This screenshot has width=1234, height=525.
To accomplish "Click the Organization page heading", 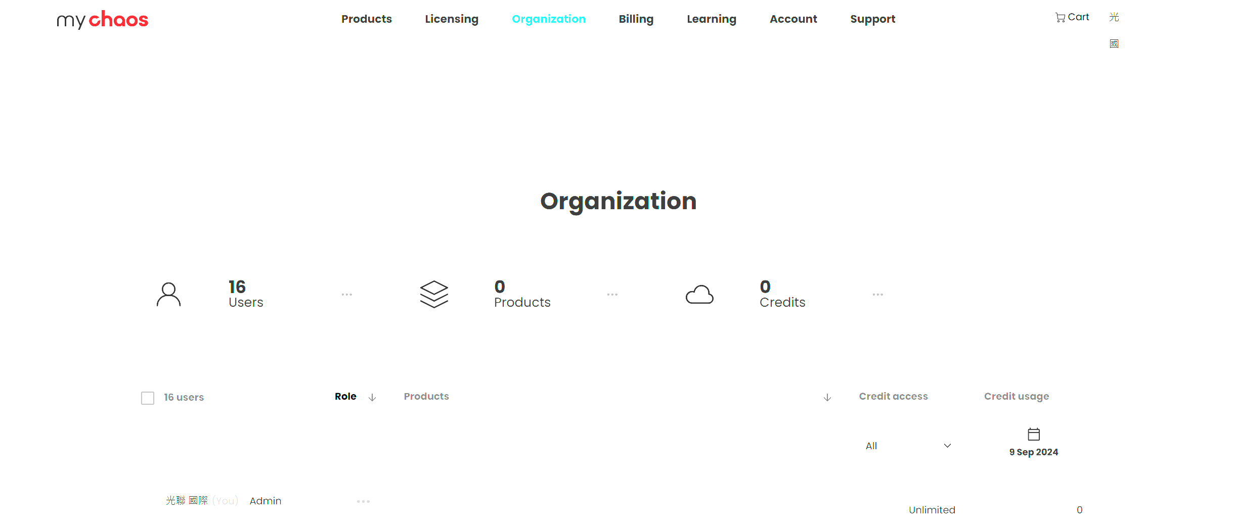I will click(619, 202).
